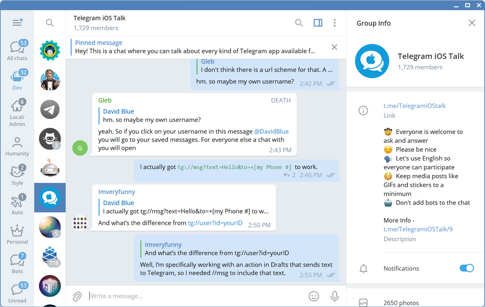485x307 pixels.
Task: Jump to quoted Imveryfunny reply
Action: coord(236,249)
